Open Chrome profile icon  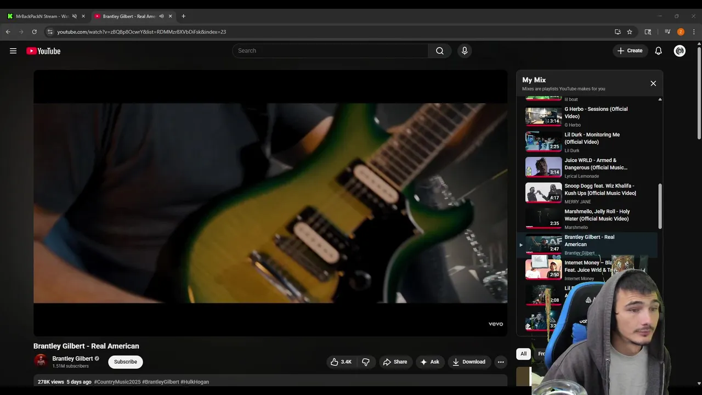point(681,32)
